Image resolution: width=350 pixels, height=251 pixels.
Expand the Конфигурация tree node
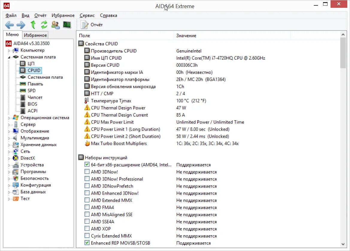(x=9, y=185)
